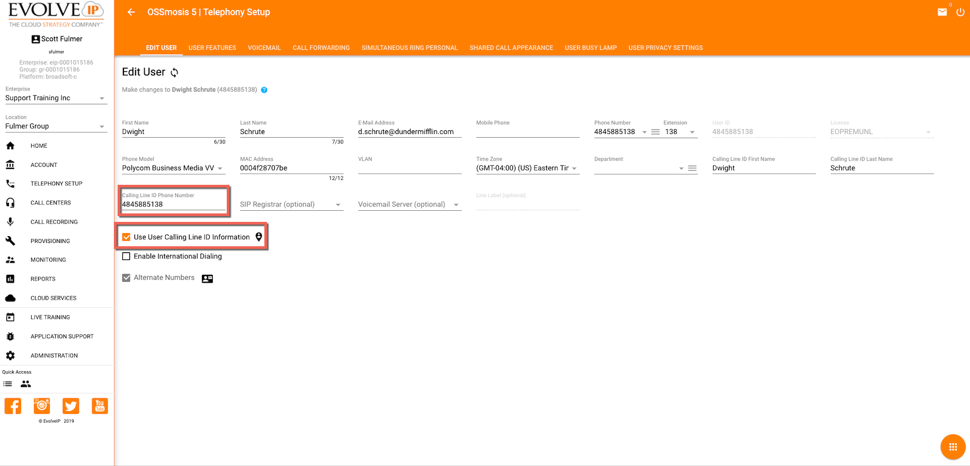
Task: Click the Alternate Numbers contact card icon
Action: click(x=207, y=279)
